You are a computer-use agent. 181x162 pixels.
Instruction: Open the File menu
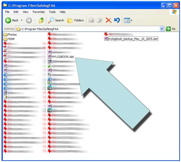(x=7, y=12)
